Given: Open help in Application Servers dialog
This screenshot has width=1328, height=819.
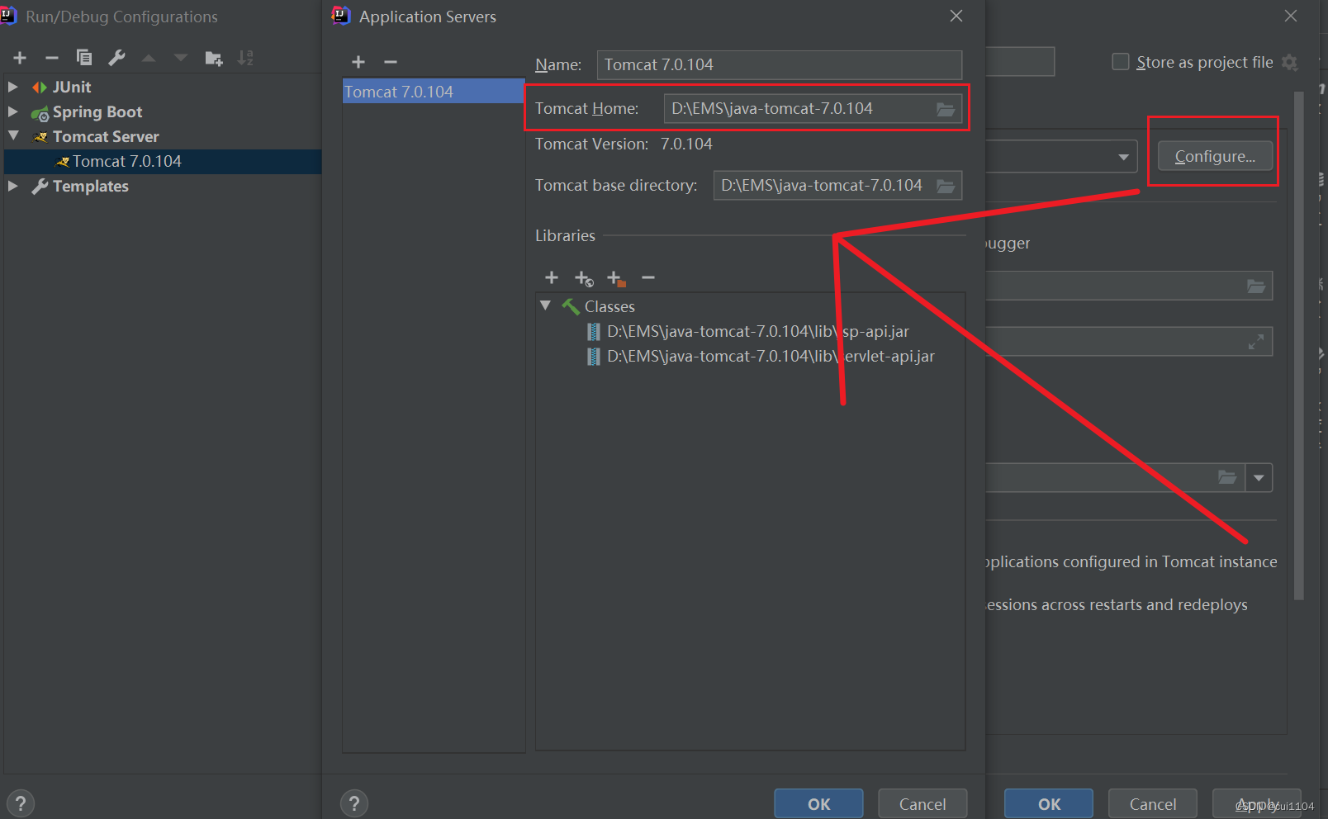Looking at the screenshot, I should [x=354, y=803].
